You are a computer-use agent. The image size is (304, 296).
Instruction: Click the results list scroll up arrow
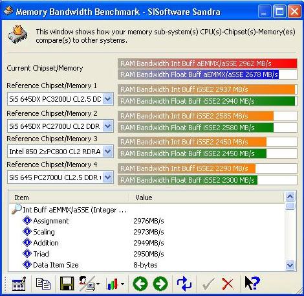(290, 196)
